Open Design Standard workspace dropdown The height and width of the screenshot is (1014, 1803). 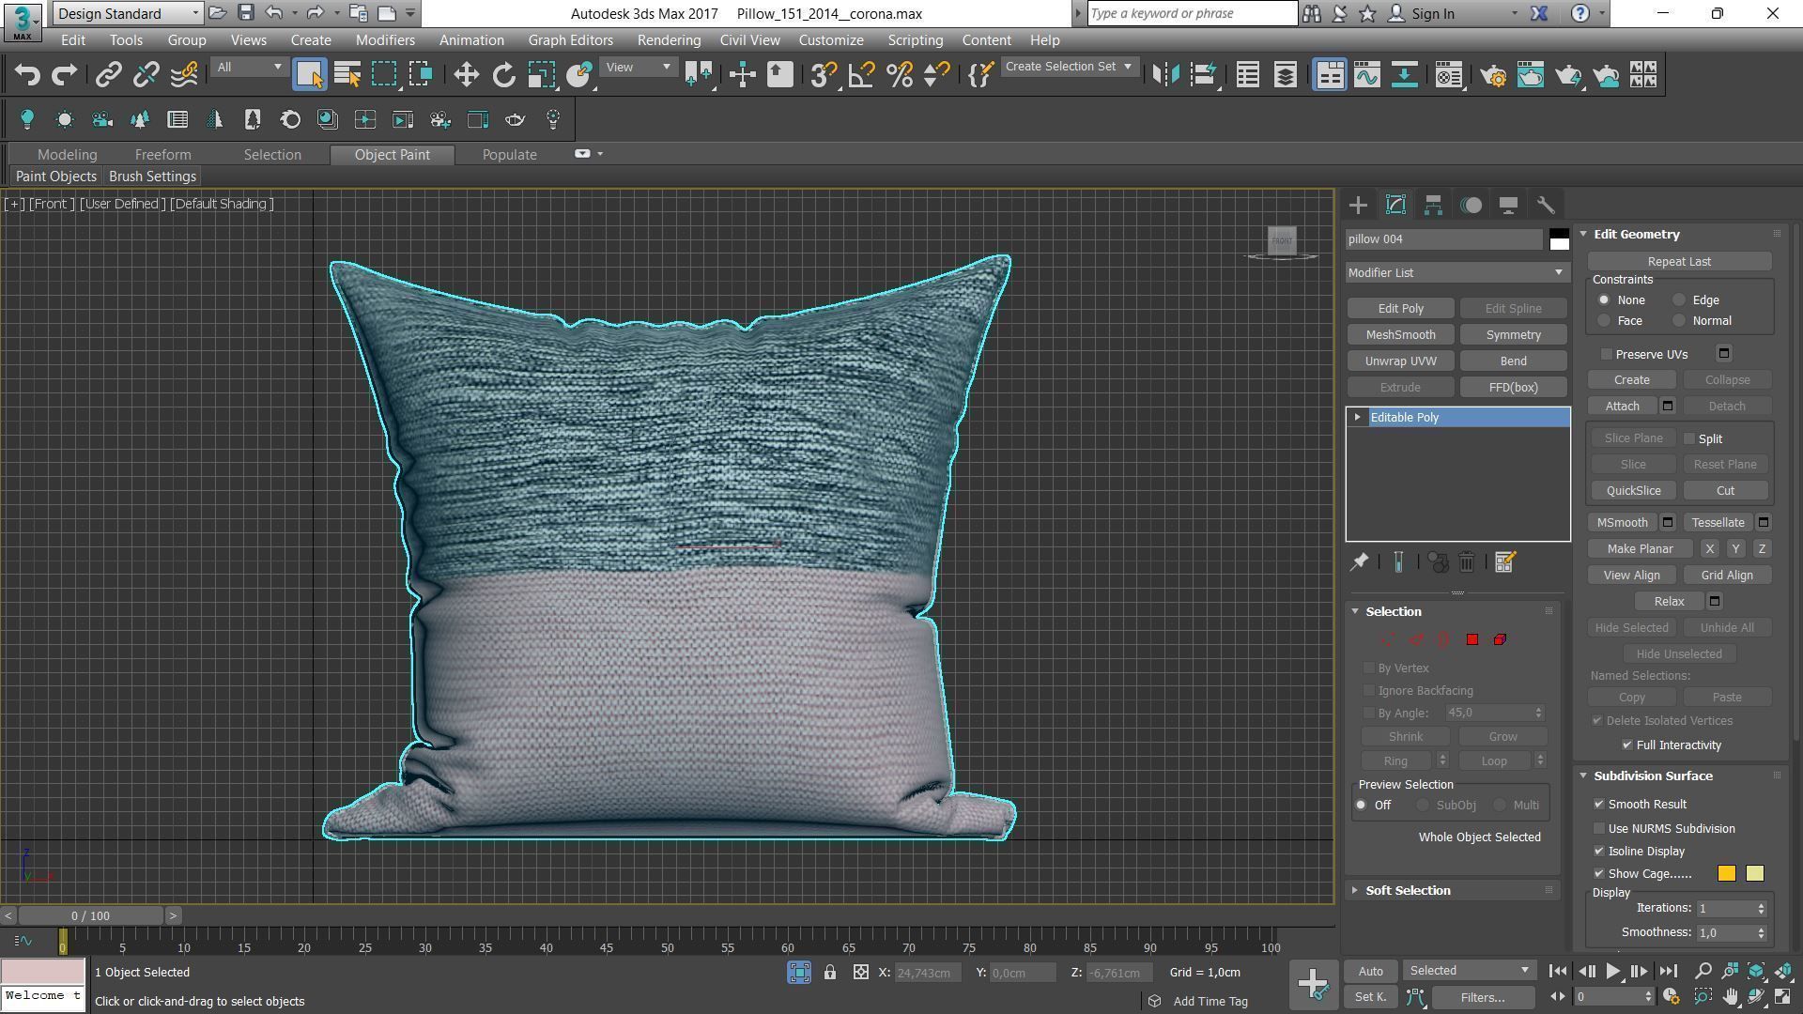click(128, 13)
